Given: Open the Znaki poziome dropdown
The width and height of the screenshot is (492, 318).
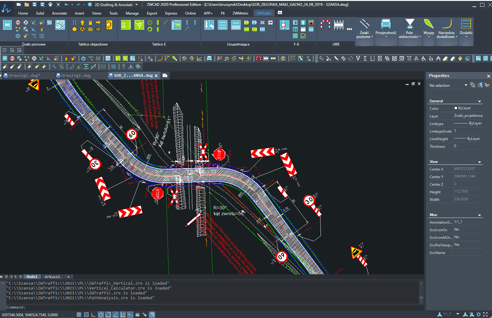Looking at the screenshot, I should coord(364,32).
